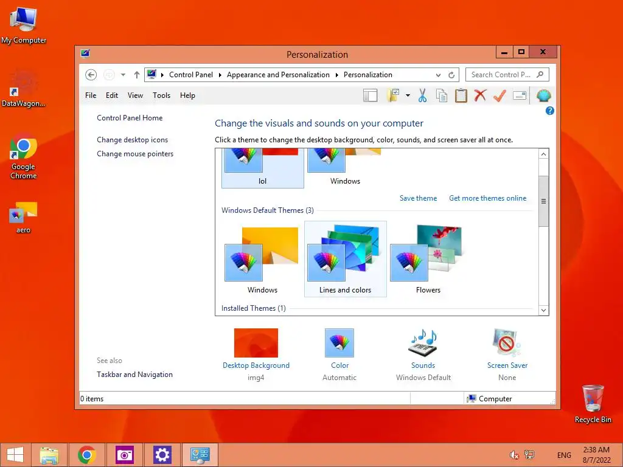Click the Forward navigation arrow
This screenshot has width=623, height=467.
tap(109, 75)
